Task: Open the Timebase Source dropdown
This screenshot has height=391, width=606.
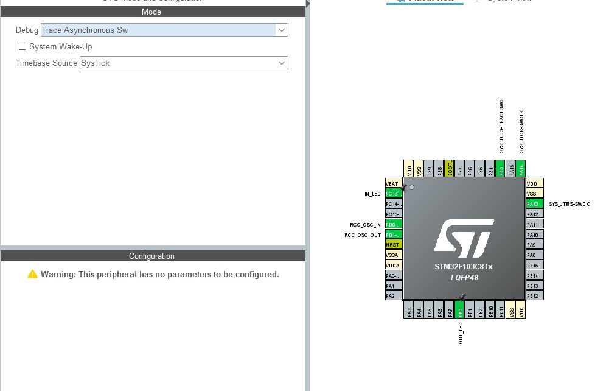Action: pyautogui.click(x=184, y=63)
